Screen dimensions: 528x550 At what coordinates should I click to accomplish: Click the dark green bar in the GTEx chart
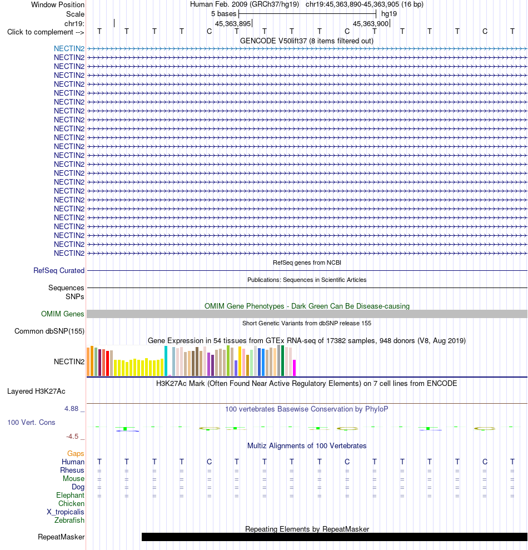pos(282,360)
